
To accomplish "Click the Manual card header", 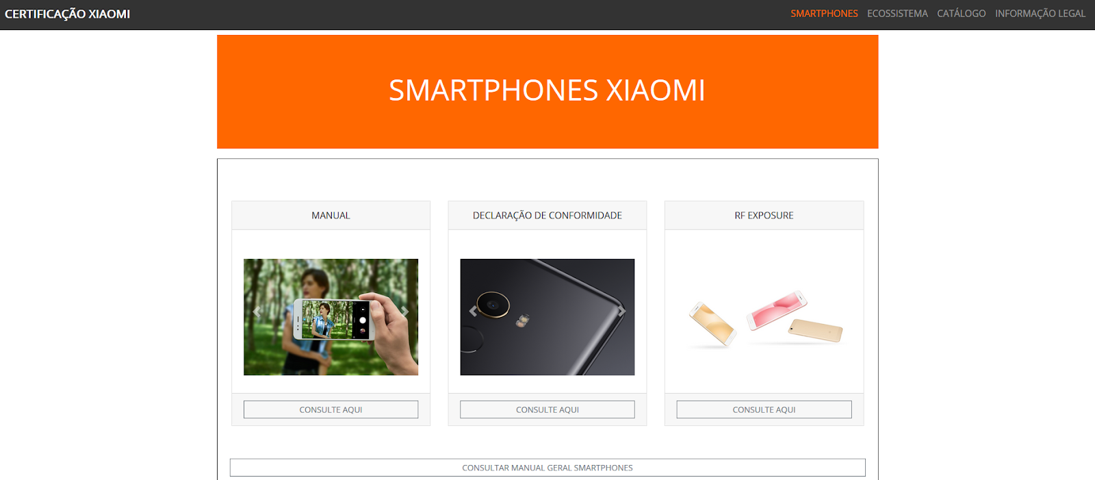I will click(x=331, y=216).
